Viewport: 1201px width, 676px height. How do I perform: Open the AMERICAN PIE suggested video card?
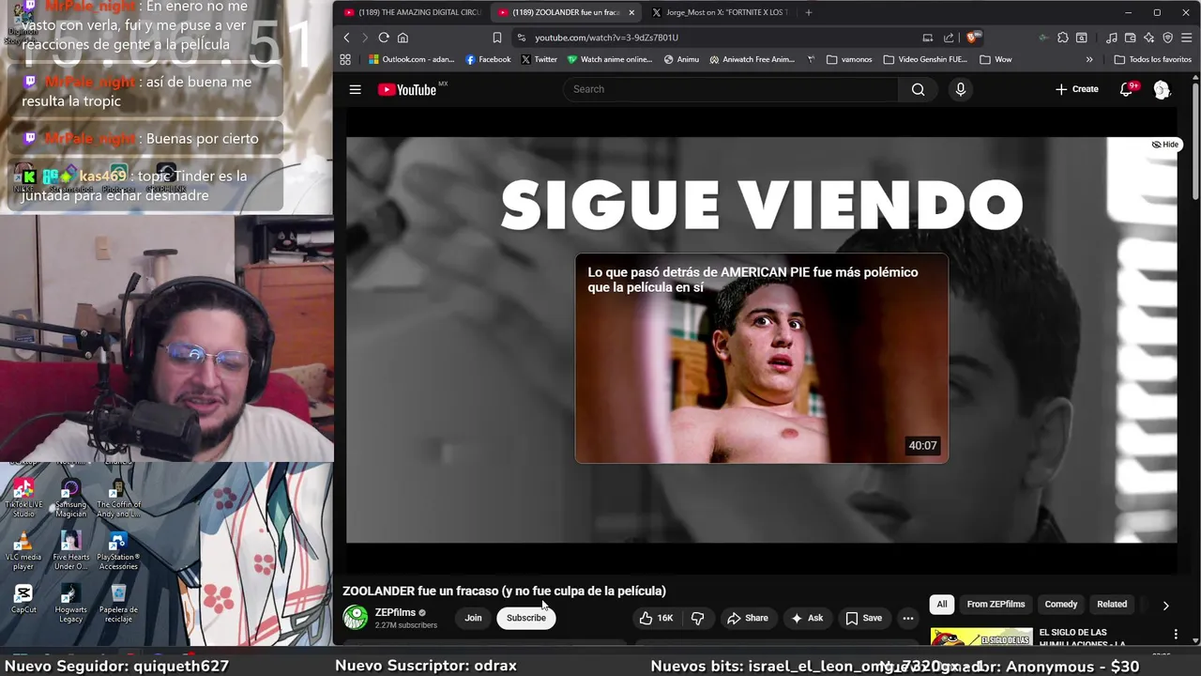tap(761, 359)
